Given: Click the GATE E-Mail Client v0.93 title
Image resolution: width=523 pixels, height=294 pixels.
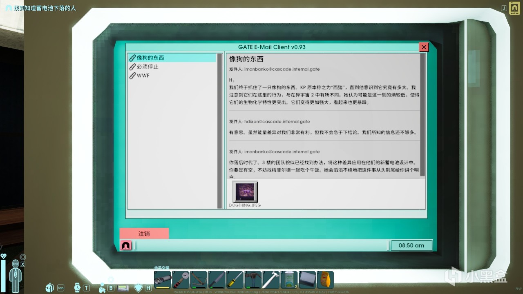Looking at the screenshot, I should [x=272, y=47].
